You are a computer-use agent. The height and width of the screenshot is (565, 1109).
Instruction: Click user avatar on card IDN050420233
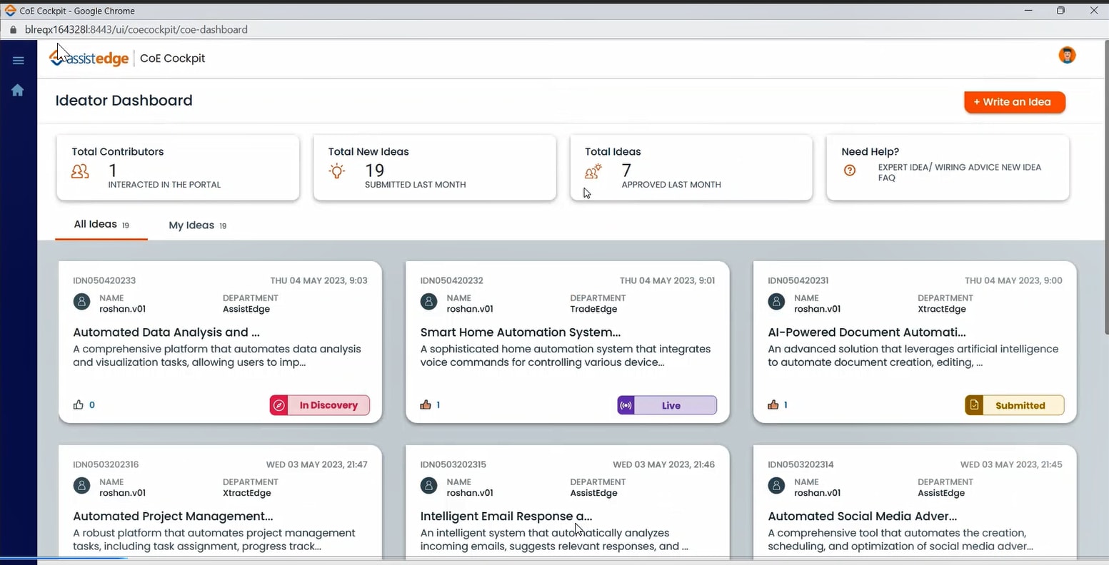click(x=82, y=302)
